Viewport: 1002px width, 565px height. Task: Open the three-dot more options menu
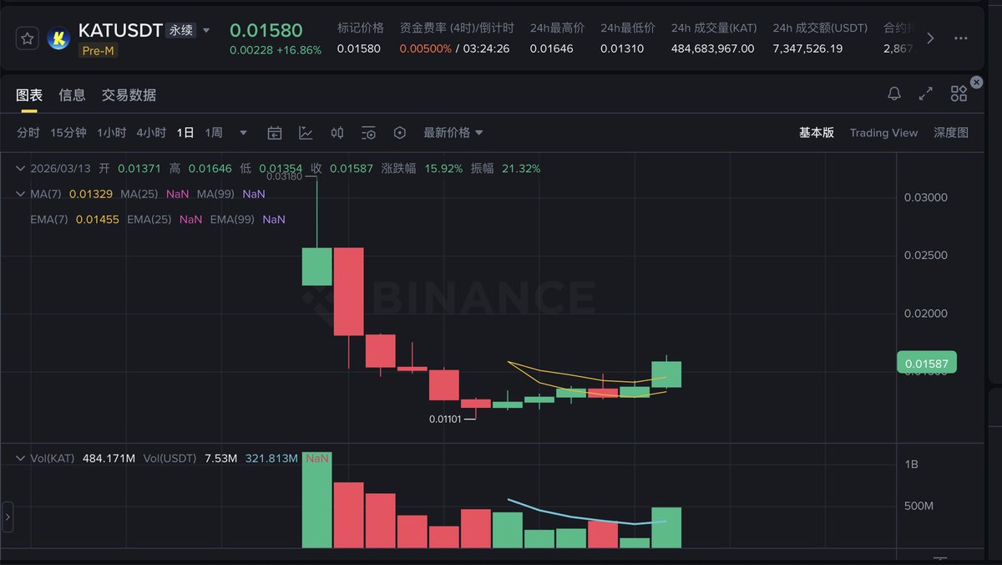tap(961, 38)
